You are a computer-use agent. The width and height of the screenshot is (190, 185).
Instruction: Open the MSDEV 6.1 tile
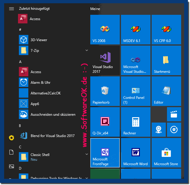136,30
